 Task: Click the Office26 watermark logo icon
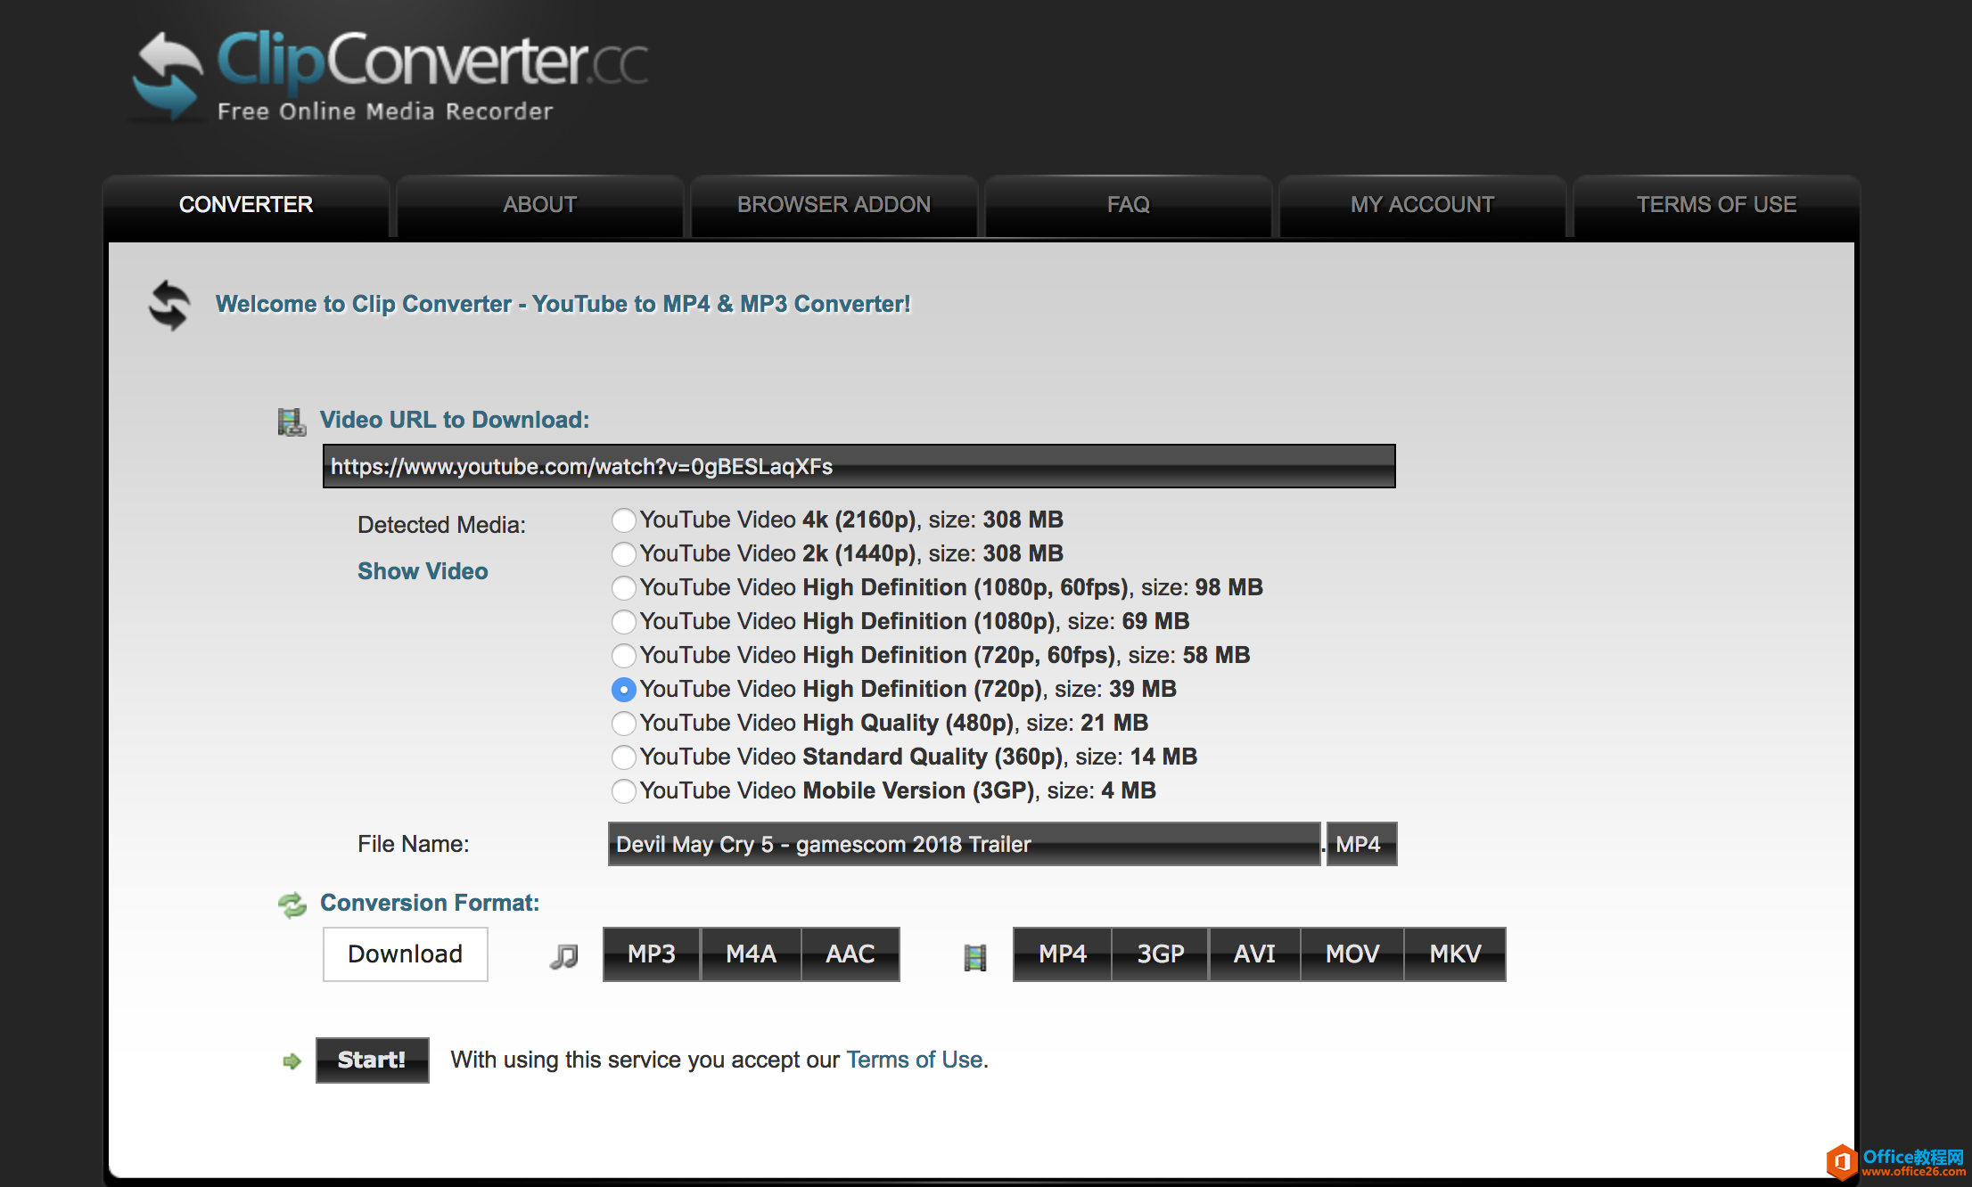pos(1842,1162)
